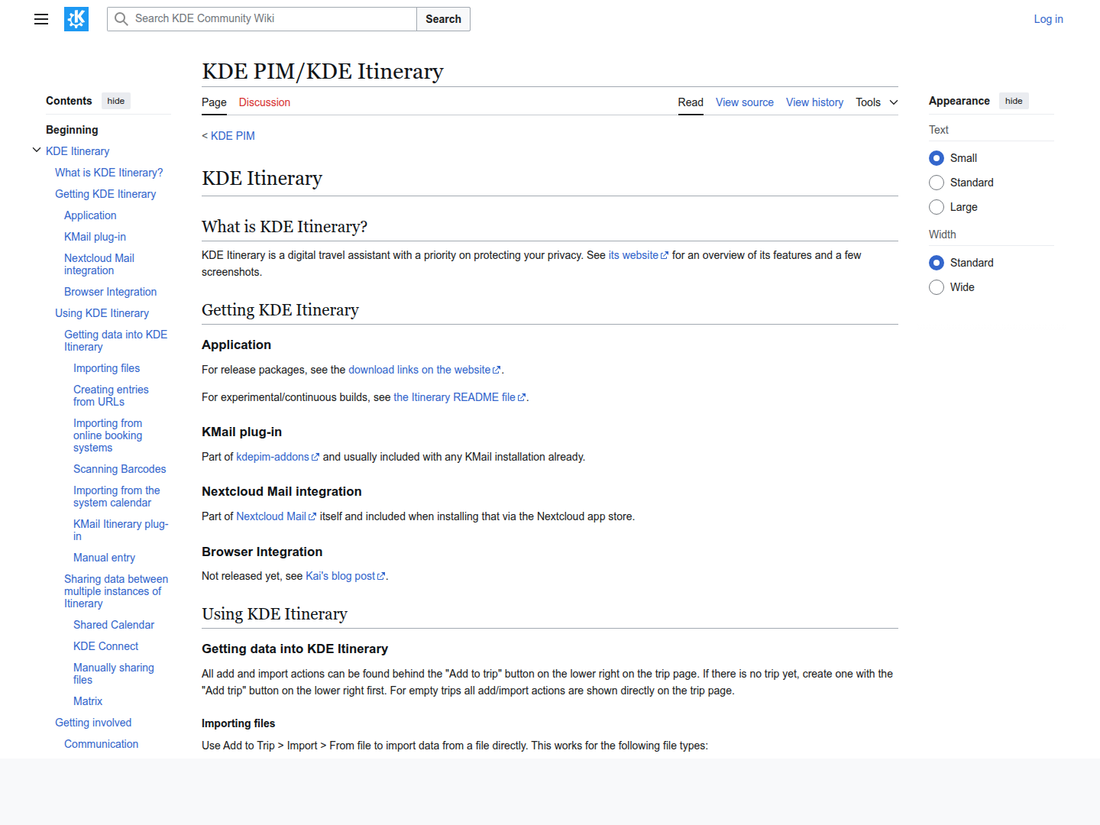Open the hamburger main menu
The width and height of the screenshot is (1100, 825).
click(41, 19)
